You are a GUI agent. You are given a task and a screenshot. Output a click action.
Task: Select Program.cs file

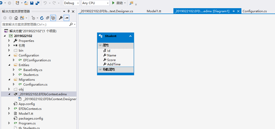pos(27,123)
